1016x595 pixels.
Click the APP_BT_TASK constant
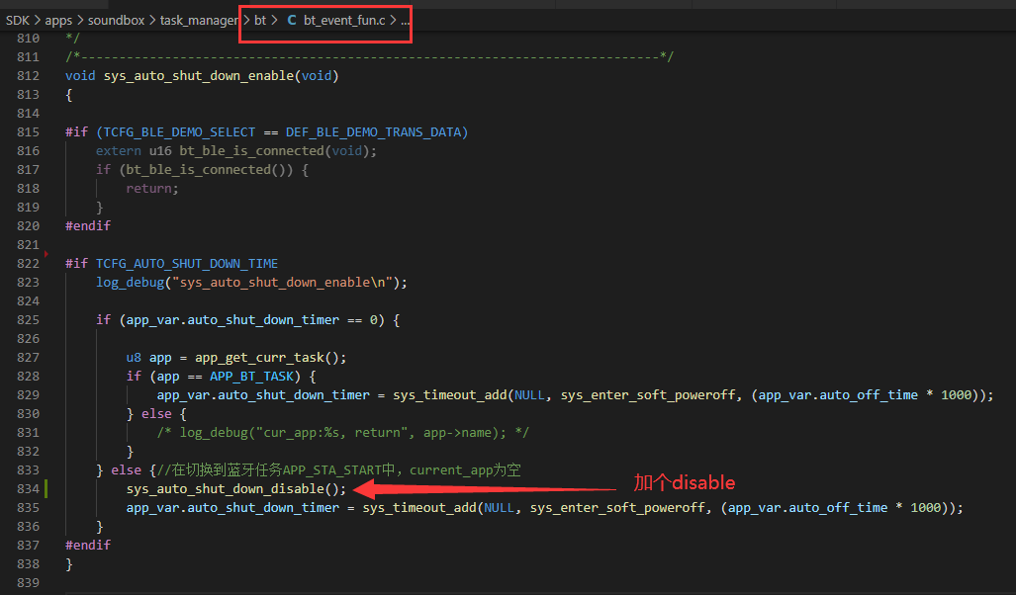[x=251, y=377]
